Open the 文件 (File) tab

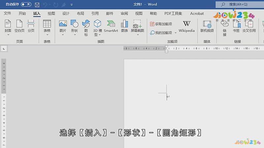point(7,13)
